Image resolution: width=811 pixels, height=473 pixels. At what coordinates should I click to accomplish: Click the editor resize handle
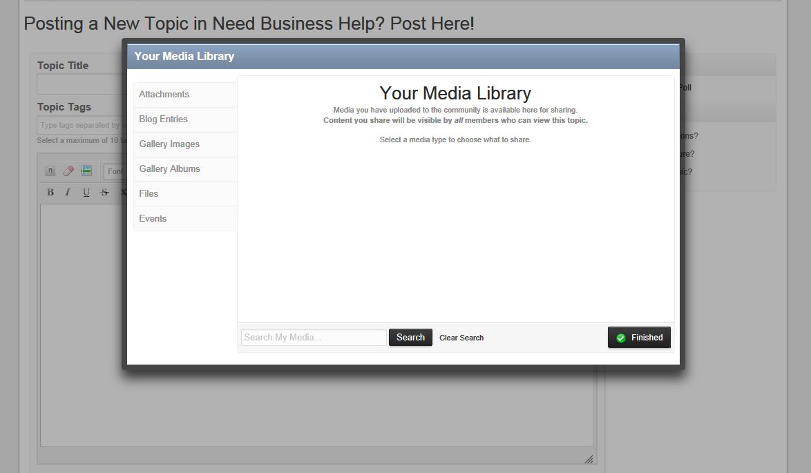589,459
